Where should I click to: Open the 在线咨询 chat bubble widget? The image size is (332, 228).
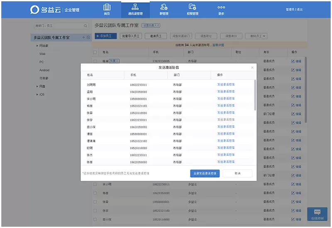click(317, 214)
